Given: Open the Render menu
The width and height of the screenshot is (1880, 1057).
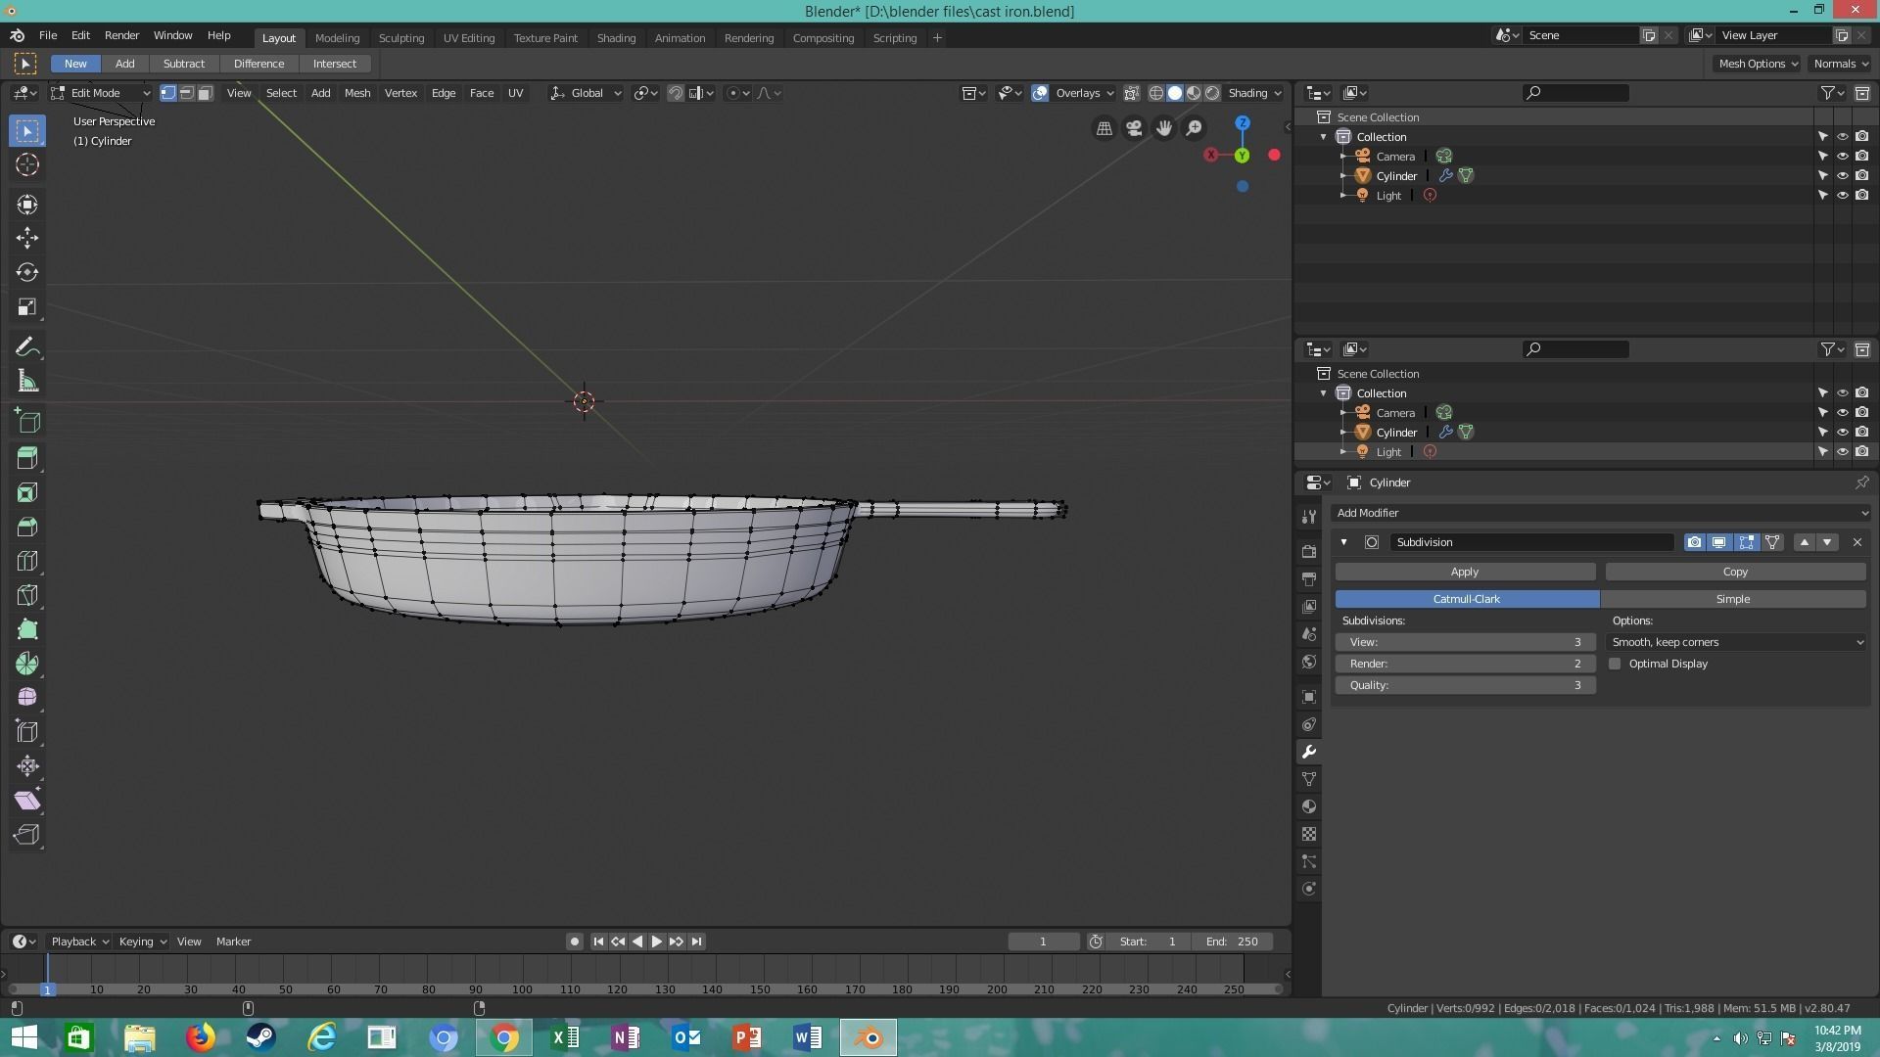Looking at the screenshot, I should pyautogui.click(x=121, y=35).
